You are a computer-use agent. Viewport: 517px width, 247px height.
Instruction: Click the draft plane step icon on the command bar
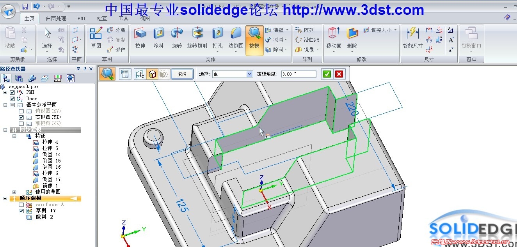point(140,74)
